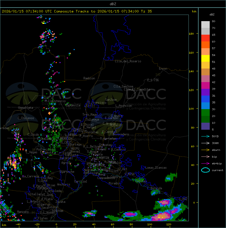Click the S_MARTIN map label

(102, 158)
